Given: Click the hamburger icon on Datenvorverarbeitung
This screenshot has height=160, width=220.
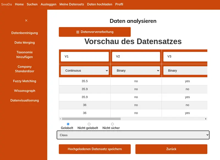Looking at the screenshot, I should point(78,32).
